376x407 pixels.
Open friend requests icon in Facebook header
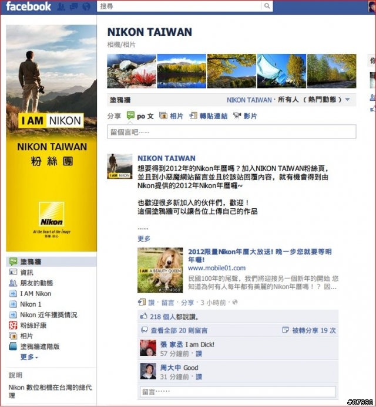pos(61,6)
